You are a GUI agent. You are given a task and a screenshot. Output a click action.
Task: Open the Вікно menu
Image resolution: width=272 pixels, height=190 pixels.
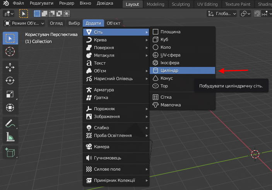pos(86,3)
